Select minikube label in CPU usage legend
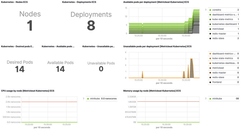This screenshot has height=131, width=242. pyautogui.click(x=95, y=99)
